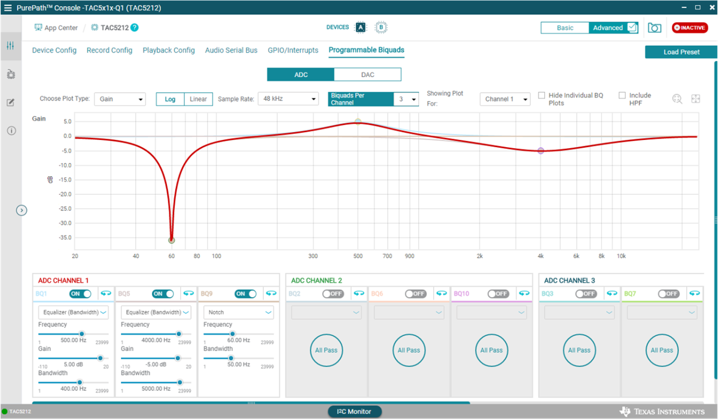718x419 pixels.
Task: Click the BQ1 Frequency slider handle
Action: [x=81, y=334]
